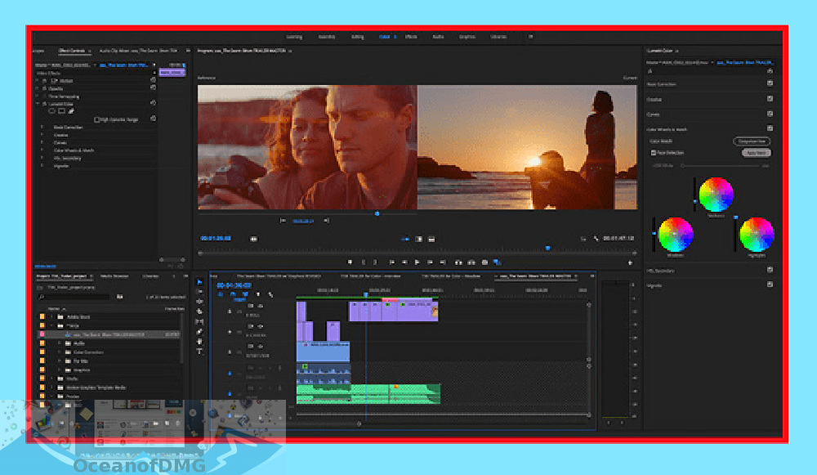
Task: Toggle the Snap magnet in timeline header
Action: (233, 294)
